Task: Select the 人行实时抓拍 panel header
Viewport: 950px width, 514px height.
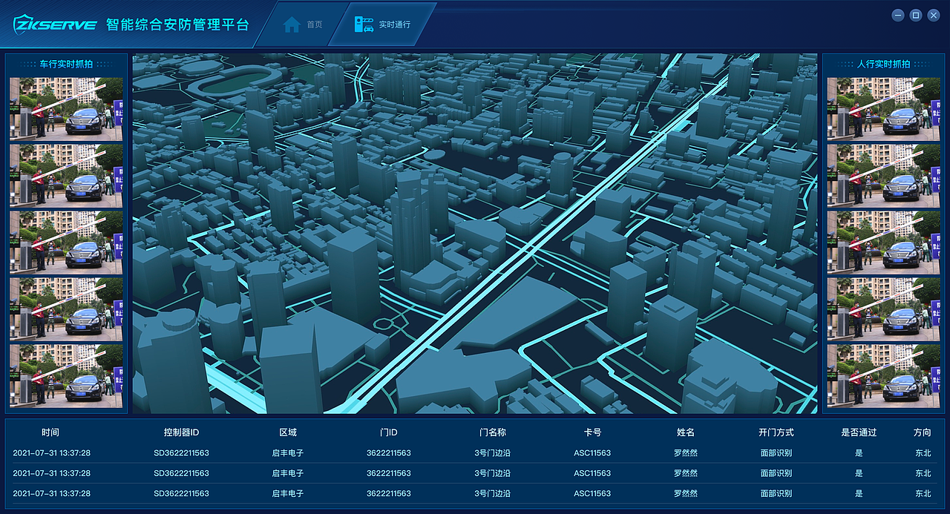Action: coord(883,64)
